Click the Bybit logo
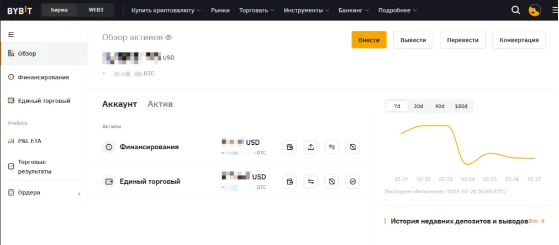This screenshot has height=245, width=559. tap(20, 10)
